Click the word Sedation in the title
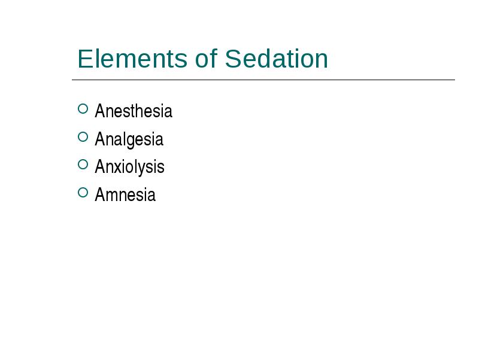479x359 pixels. tap(277, 59)
